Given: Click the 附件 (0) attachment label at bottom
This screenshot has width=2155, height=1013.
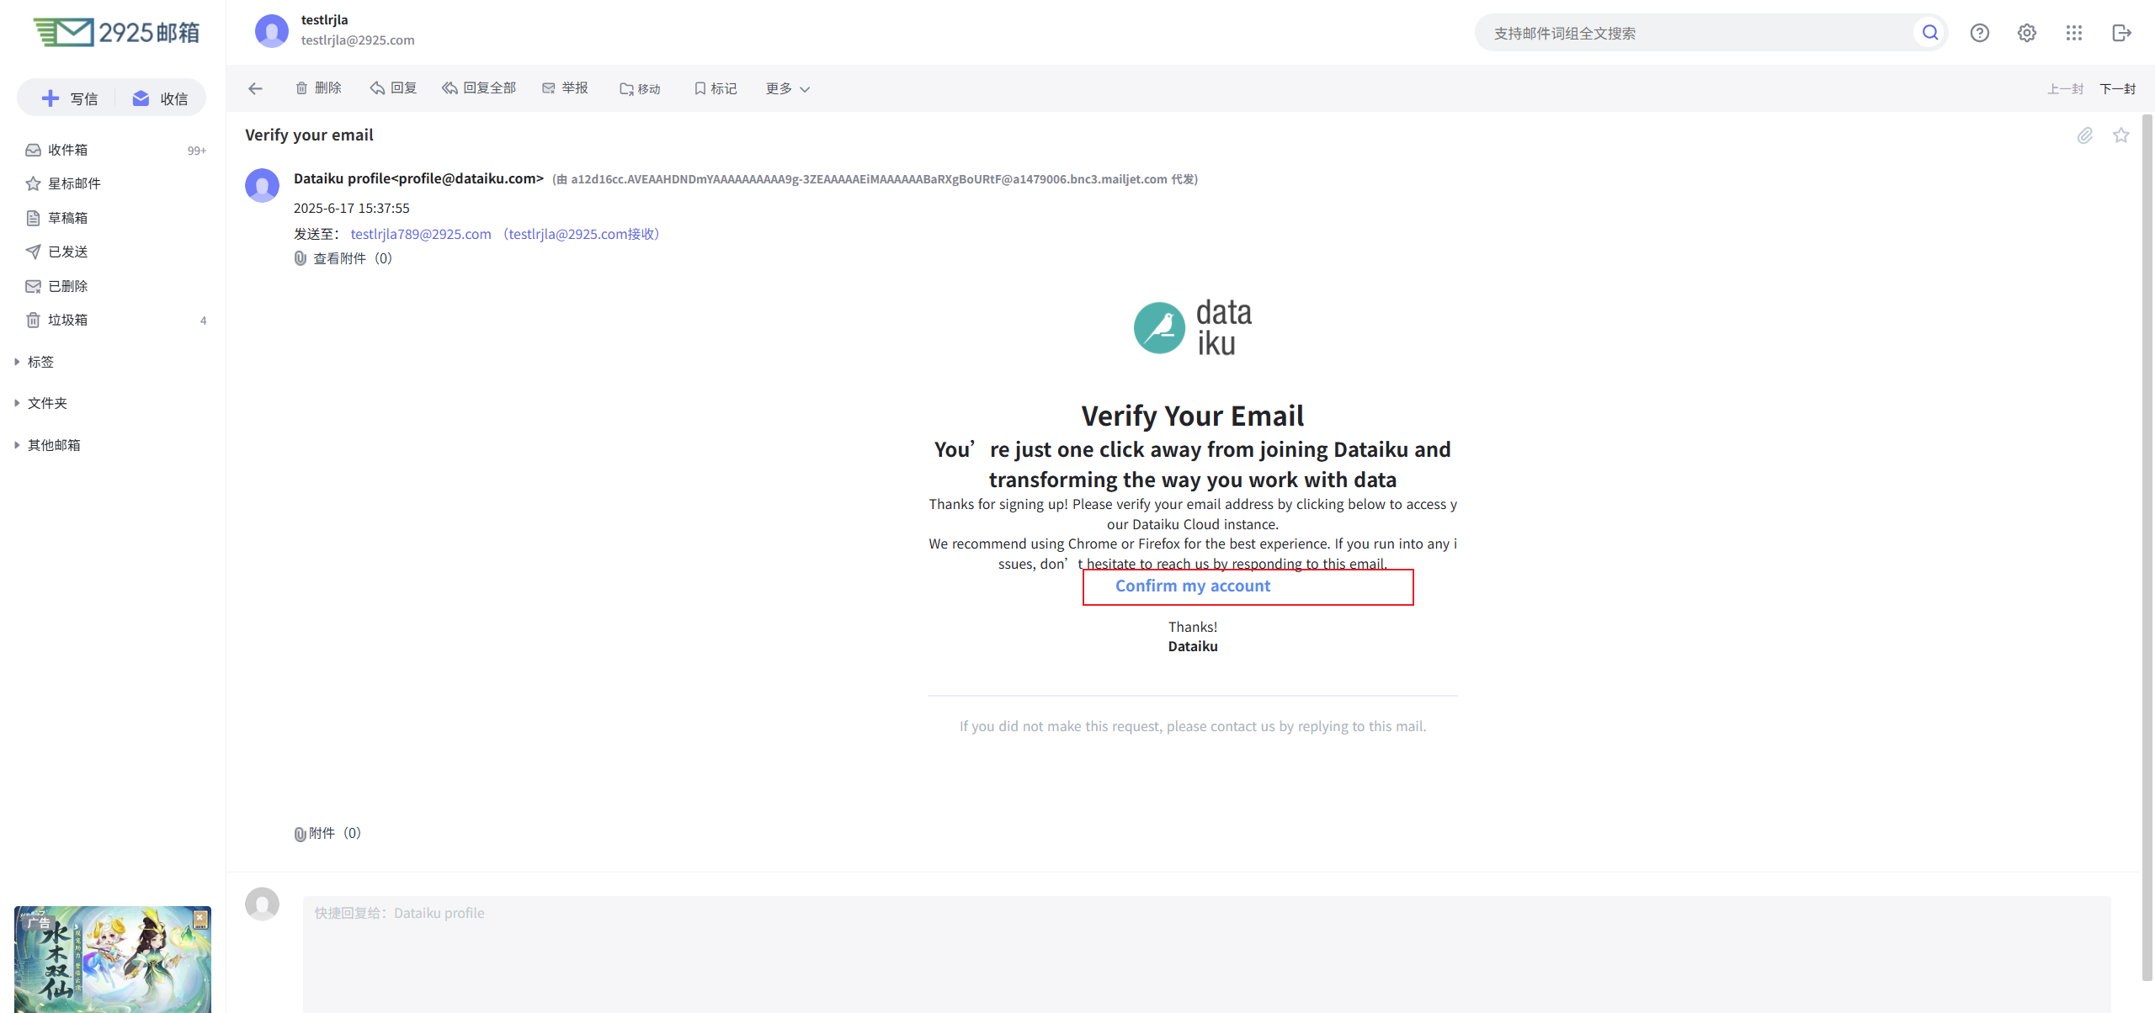Looking at the screenshot, I should tap(327, 833).
